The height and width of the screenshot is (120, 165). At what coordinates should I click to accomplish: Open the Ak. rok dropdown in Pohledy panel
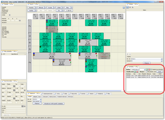pos(162,59)
